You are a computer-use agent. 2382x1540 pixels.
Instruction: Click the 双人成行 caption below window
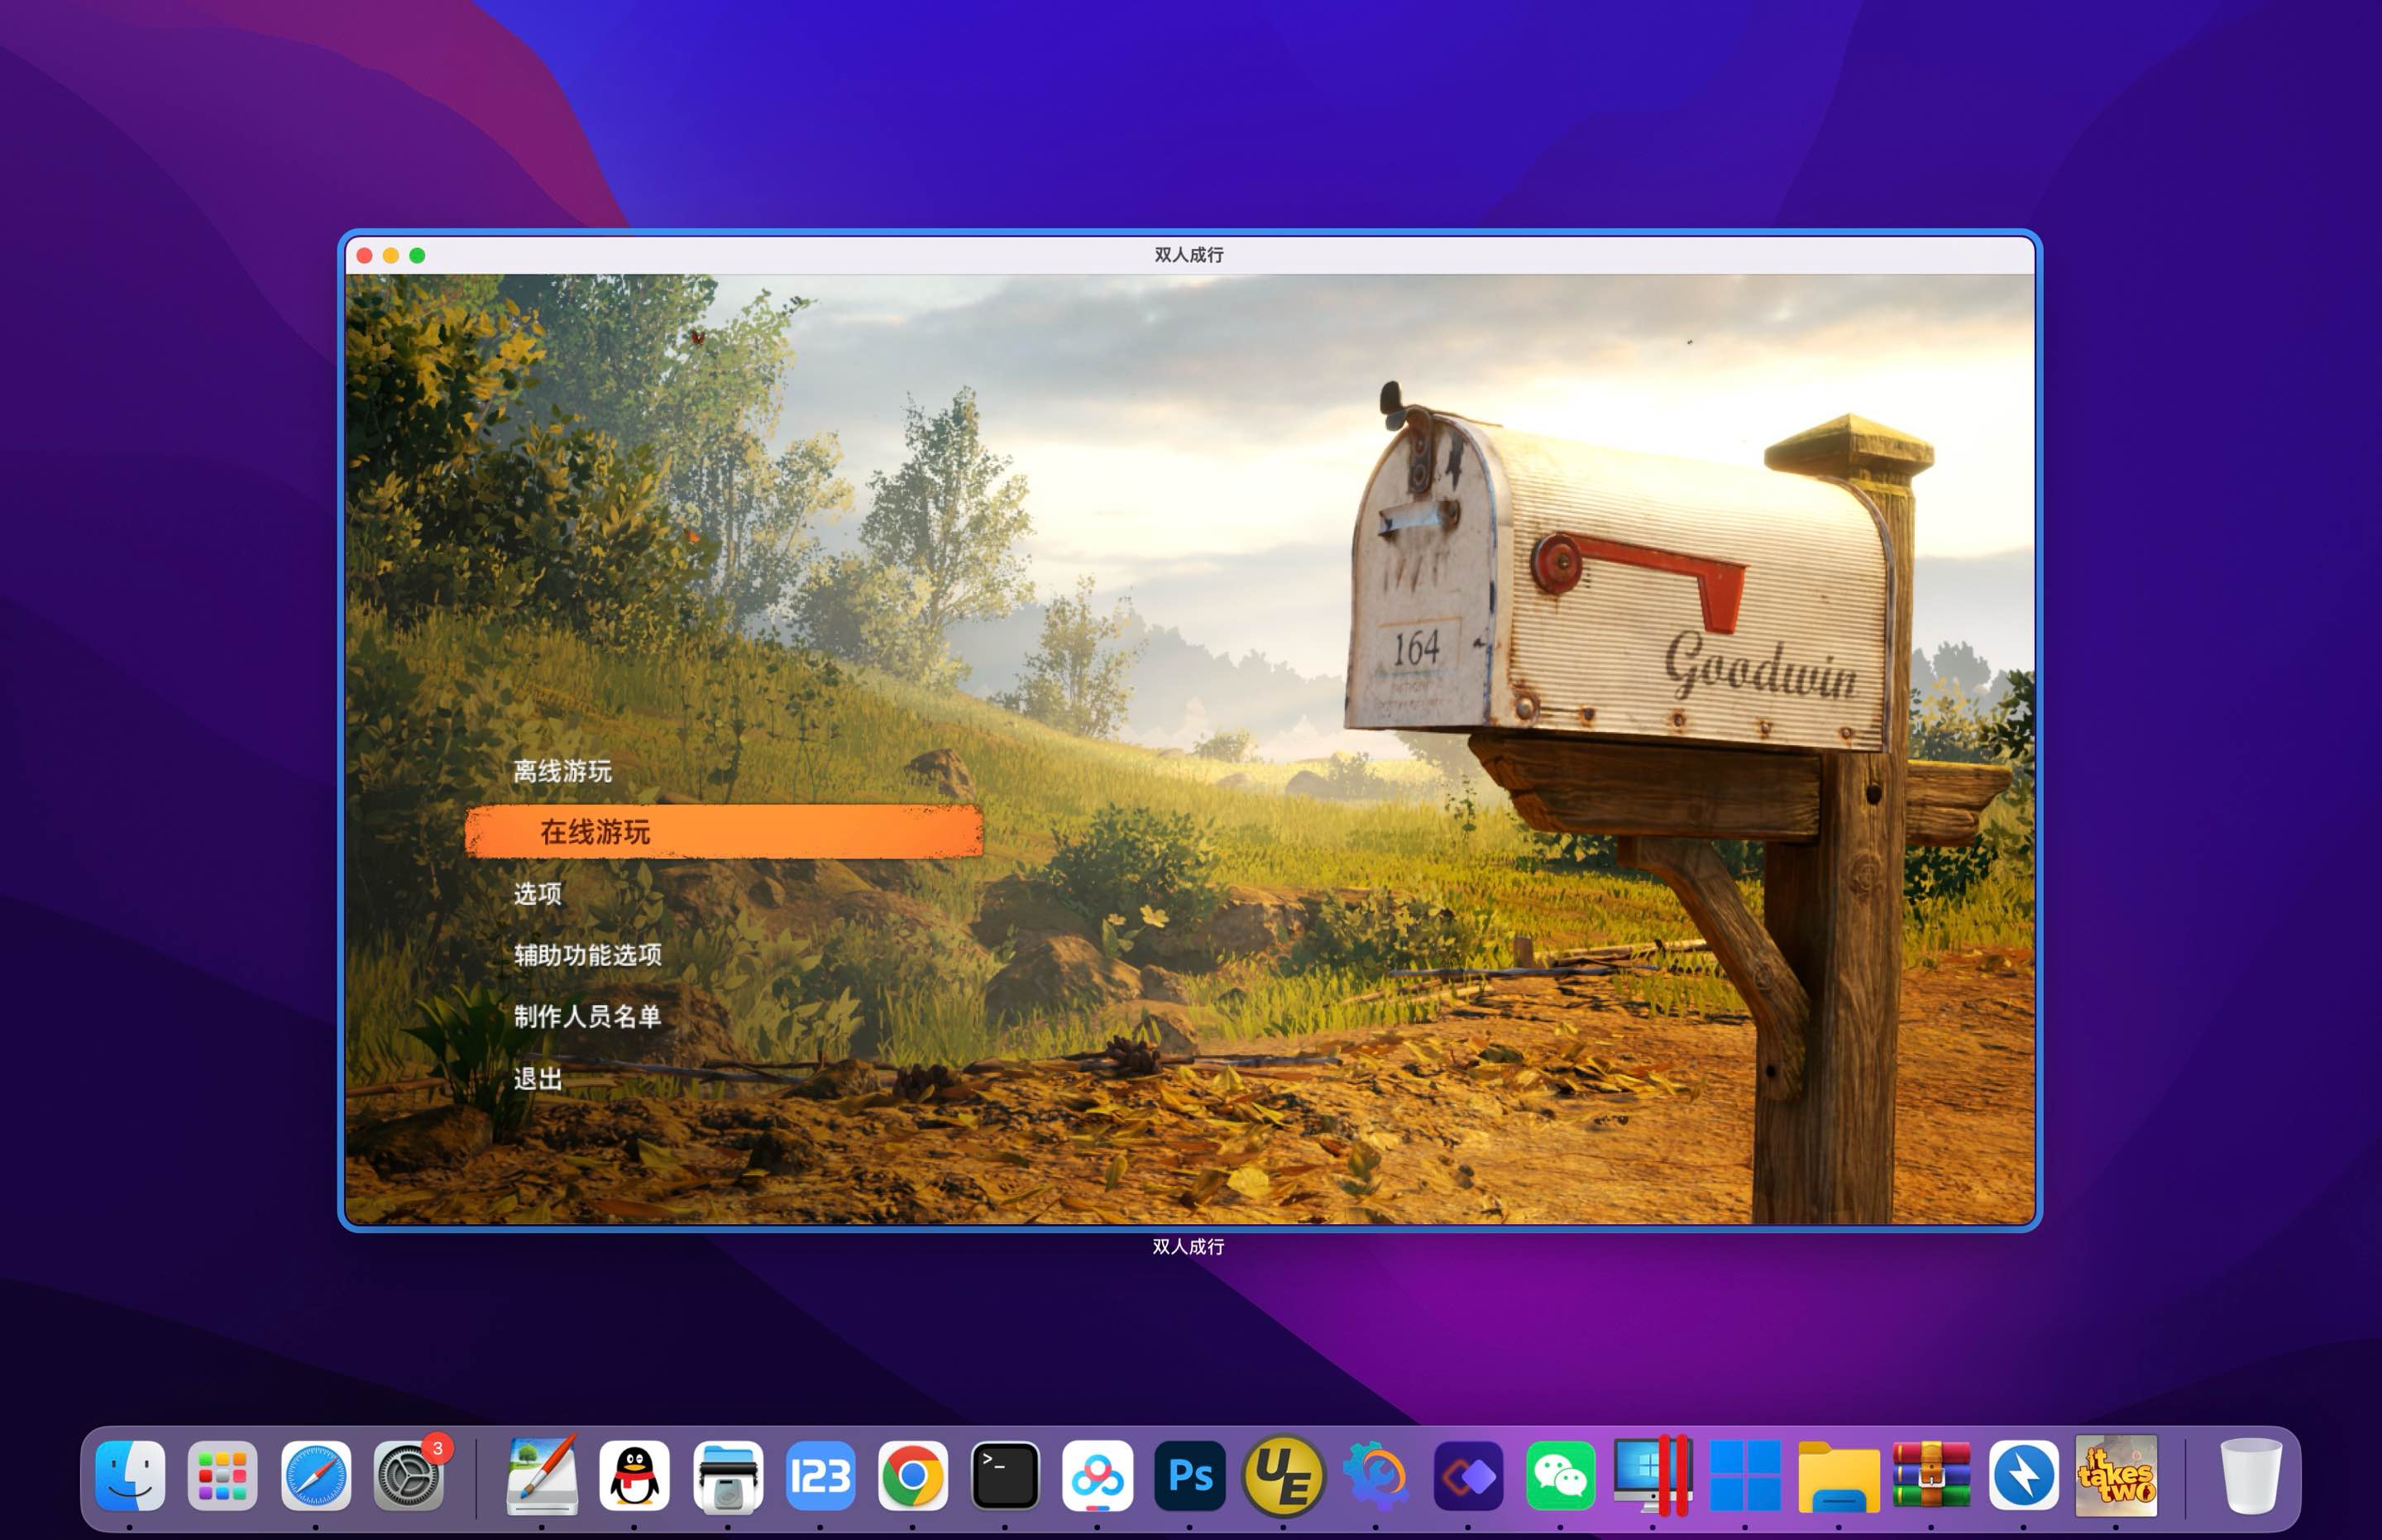tap(1189, 1247)
